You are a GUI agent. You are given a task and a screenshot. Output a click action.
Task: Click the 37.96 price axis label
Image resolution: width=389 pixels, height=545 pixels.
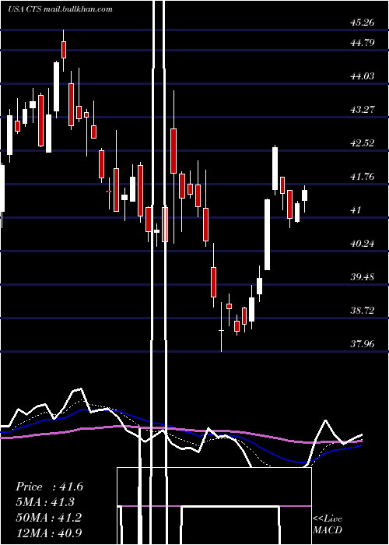[363, 344]
